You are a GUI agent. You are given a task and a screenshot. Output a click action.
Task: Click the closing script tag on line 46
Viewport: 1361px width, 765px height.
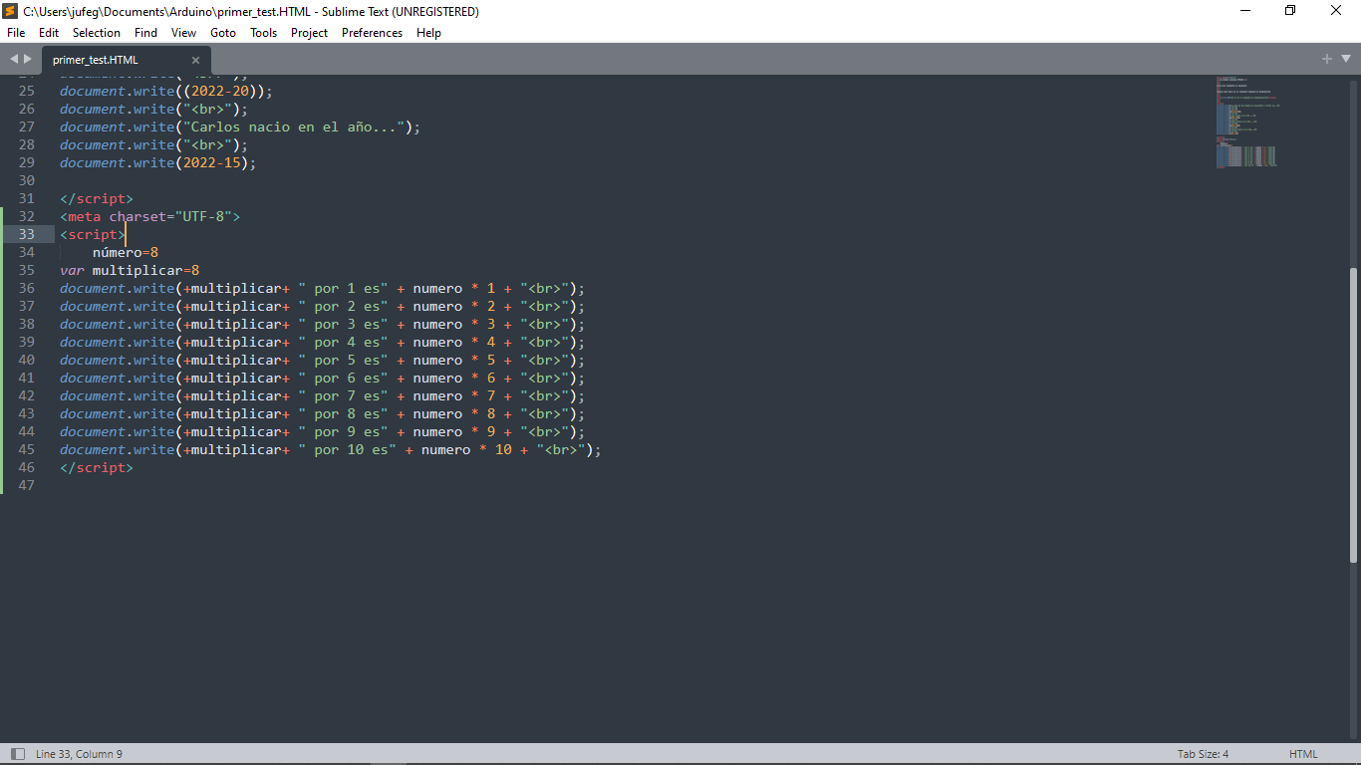[97, 467]
